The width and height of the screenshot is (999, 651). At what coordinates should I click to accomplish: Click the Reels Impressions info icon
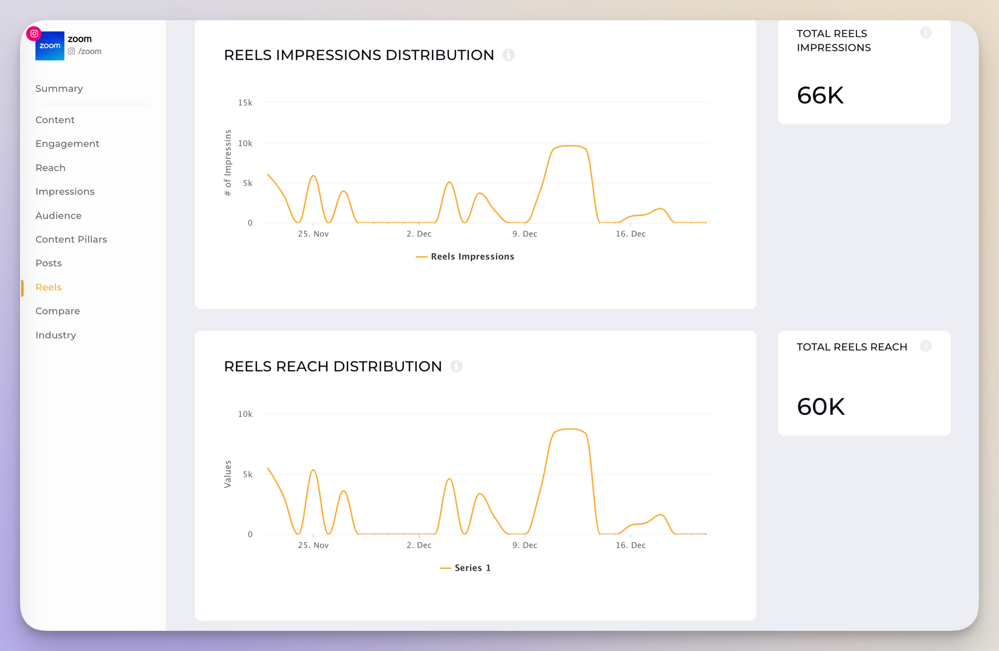[509, 55]
